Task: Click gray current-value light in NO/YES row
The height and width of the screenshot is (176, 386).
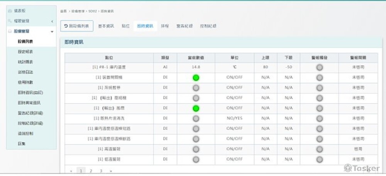Action: click(x=196, y=119)
